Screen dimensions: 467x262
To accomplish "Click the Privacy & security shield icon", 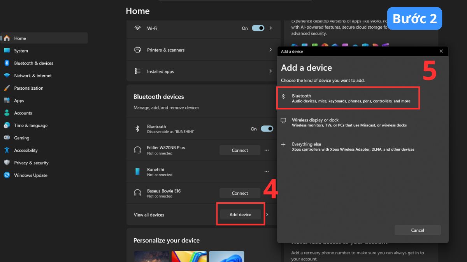I will (7, 163).
